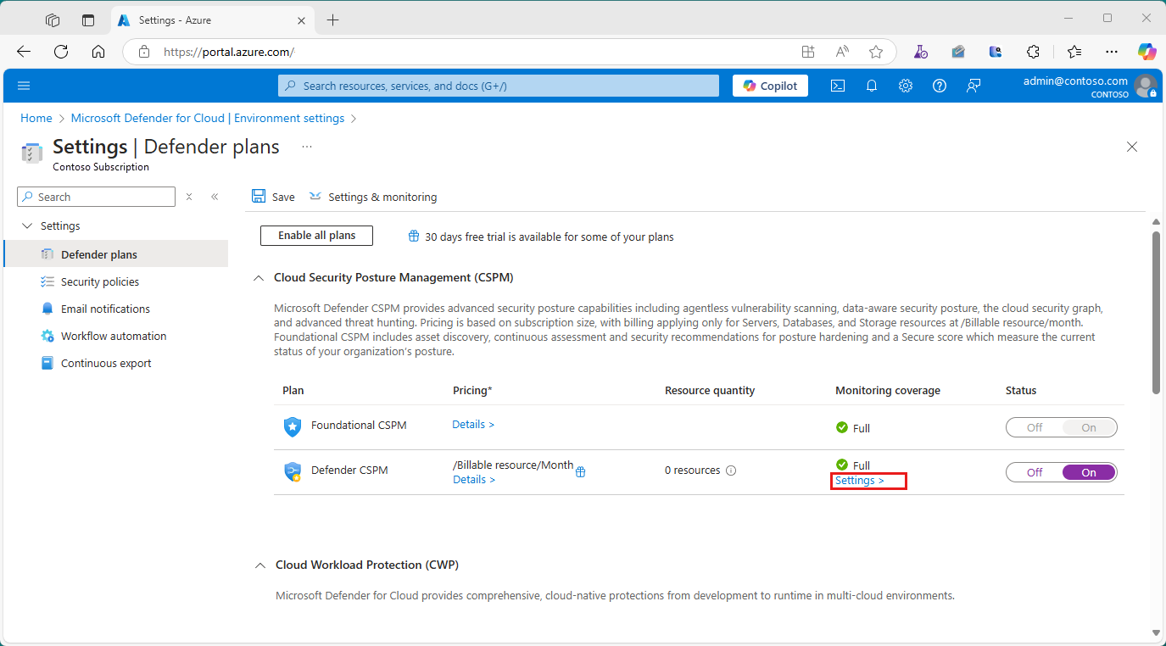Open the notifications bell
Viewport: 1166px width, 646px height.
(871, 86)
